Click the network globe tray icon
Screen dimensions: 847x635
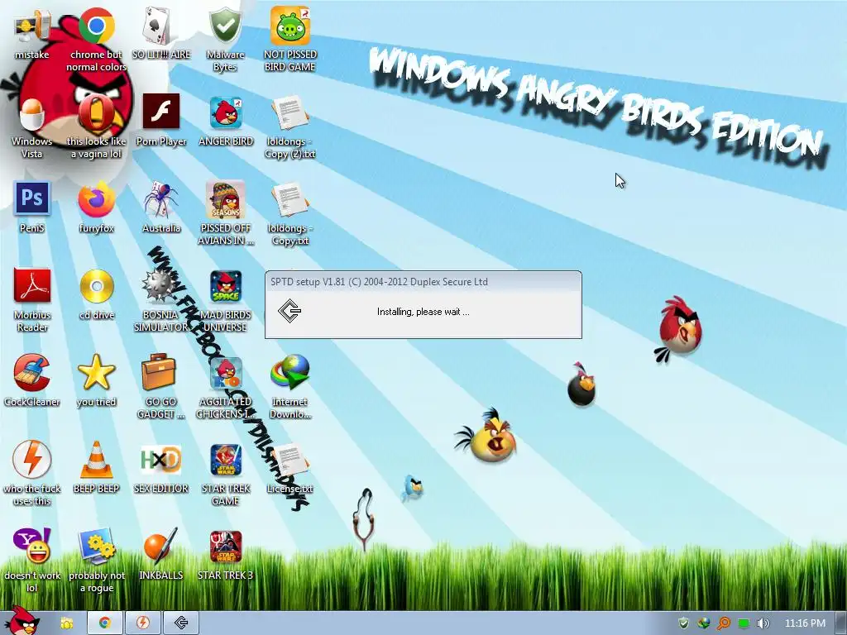pos(703,623)
